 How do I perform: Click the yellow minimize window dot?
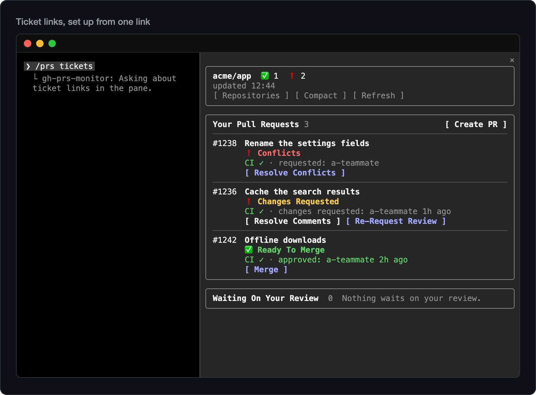[40, 43]
